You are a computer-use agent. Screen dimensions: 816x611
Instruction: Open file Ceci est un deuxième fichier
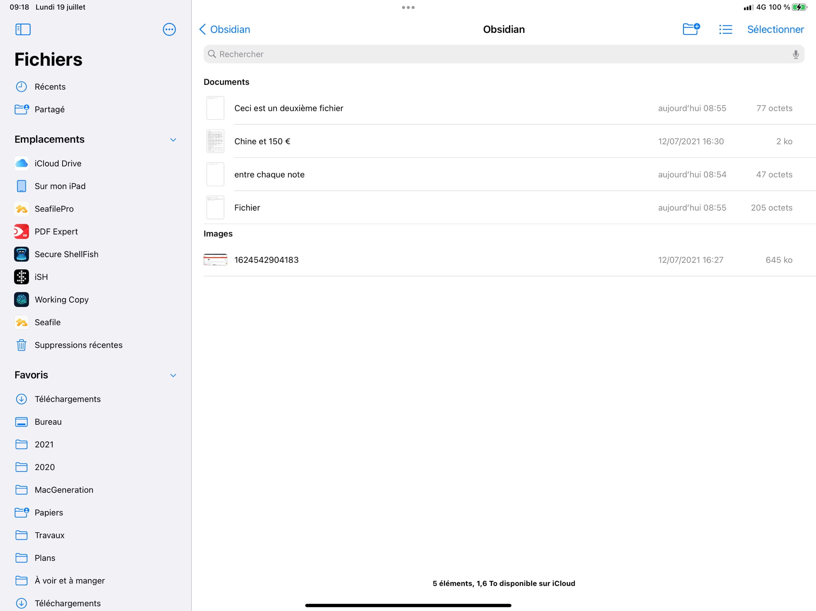point(509,108)
